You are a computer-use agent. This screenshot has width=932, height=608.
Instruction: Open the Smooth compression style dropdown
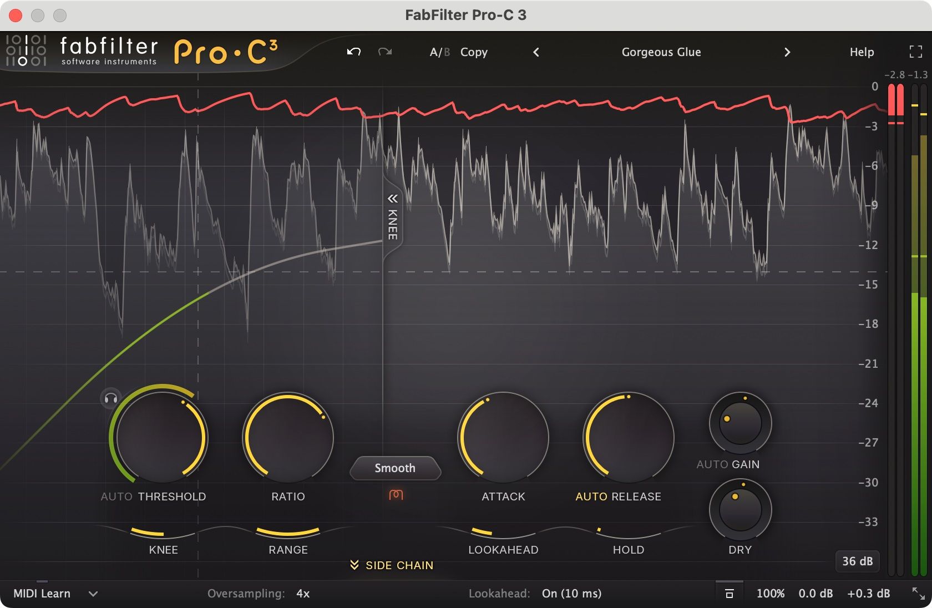(395, 469)
